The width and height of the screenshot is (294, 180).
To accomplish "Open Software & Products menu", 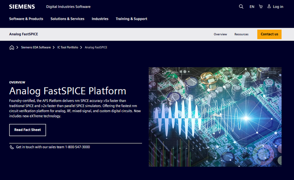I will (x=26, y=19).
